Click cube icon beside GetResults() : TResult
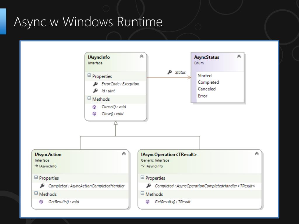The height and width of the screenshot is (224, 299). click(147, 202)
